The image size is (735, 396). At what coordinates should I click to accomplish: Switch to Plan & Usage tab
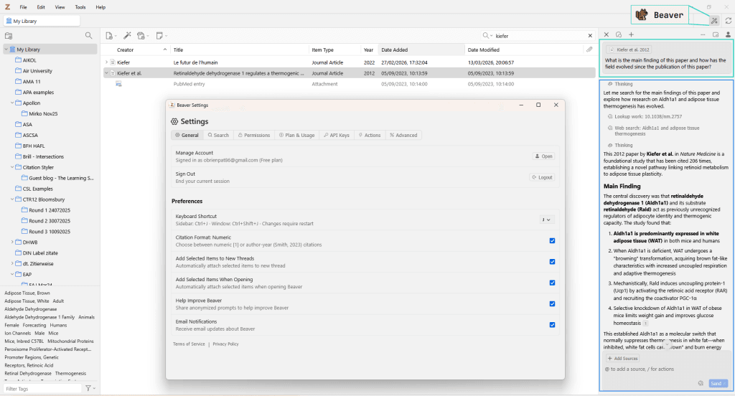coord(296,135)
